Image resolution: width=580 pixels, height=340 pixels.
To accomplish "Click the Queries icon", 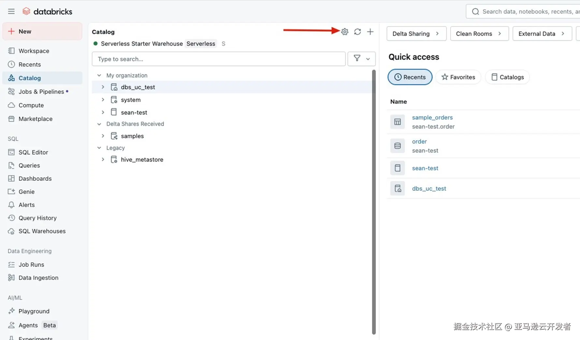I will [11, 165].
